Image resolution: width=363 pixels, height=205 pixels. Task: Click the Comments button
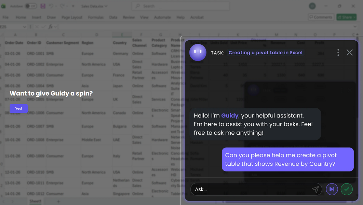point(321,17)
